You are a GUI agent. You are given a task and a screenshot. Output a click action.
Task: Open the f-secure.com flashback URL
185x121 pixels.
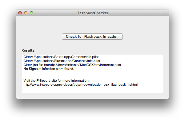[x=81, y=85]
